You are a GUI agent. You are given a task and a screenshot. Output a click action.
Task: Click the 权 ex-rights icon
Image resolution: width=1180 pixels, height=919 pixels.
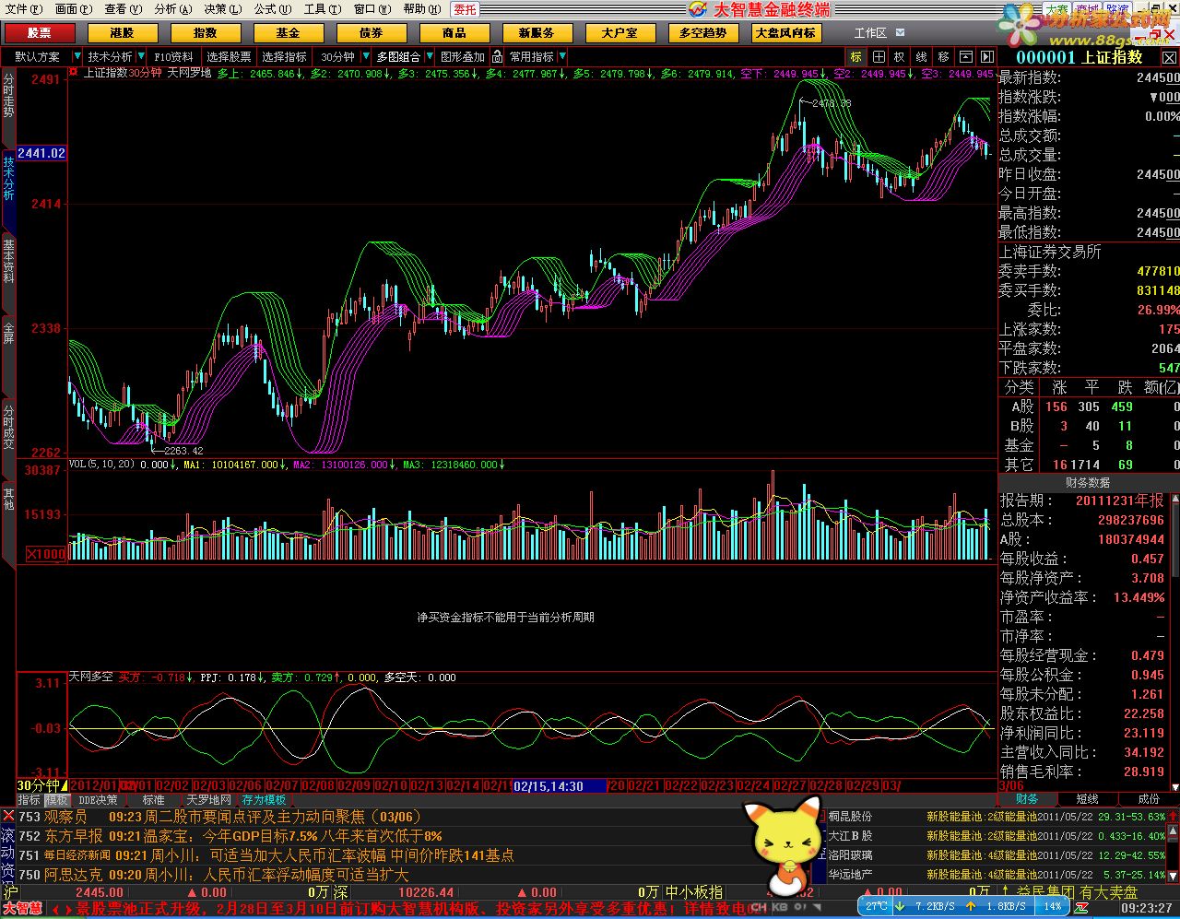pyautogui.click(x=900, y=56)
